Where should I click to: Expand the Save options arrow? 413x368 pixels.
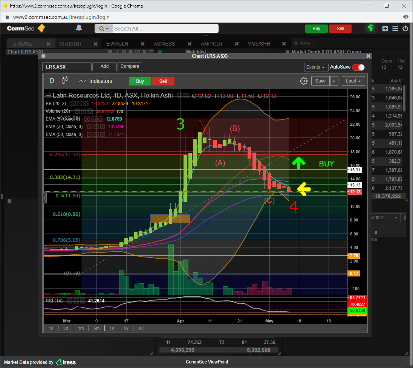click(x=334, y=81)
